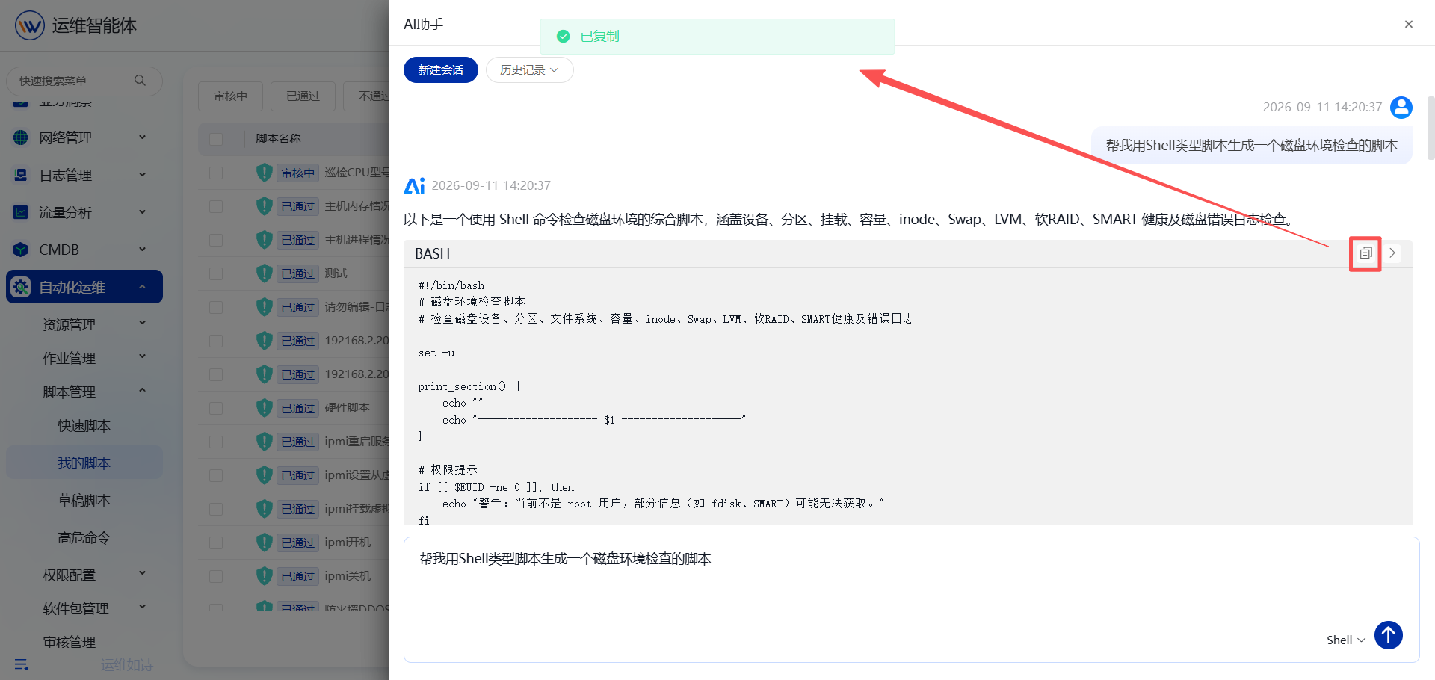Check the 主机进程情况 row checkbox

click(216, 240)
